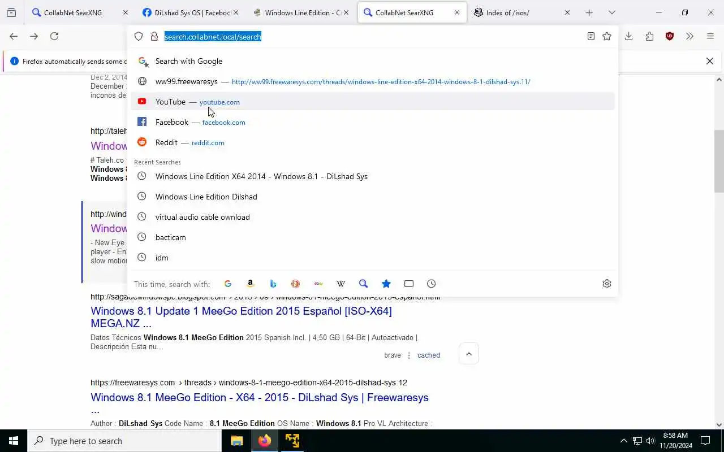This screenshot has width=724, height=452.
Task: Click the page vertical scrollbar thumb
Action: coord(719,162)
